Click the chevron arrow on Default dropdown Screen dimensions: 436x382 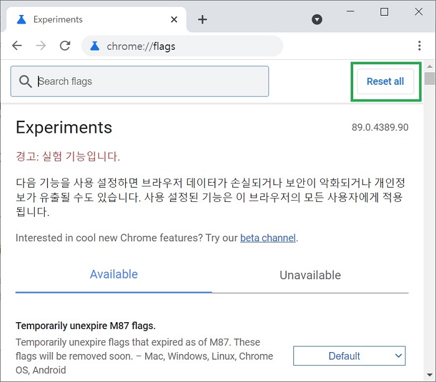point(399,356)
